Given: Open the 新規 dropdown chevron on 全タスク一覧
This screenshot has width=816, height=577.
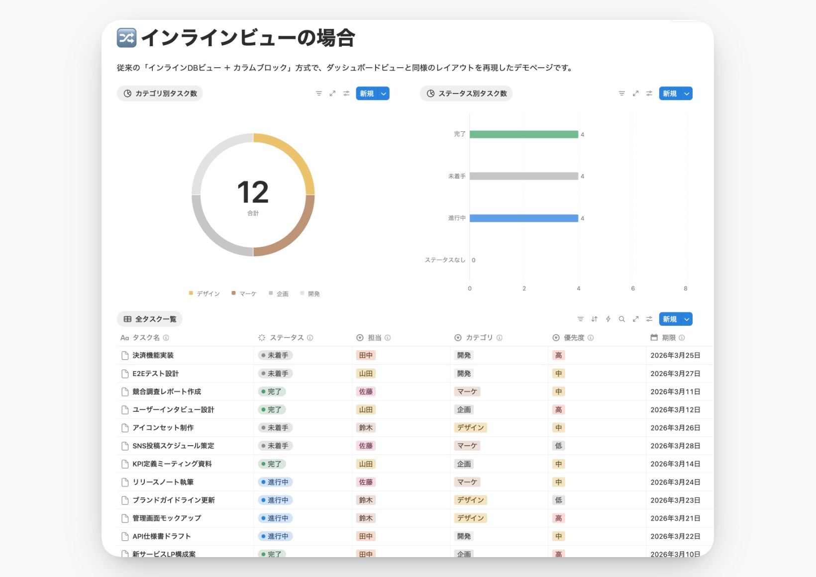Looking at the screenshot, I should 686,319.
